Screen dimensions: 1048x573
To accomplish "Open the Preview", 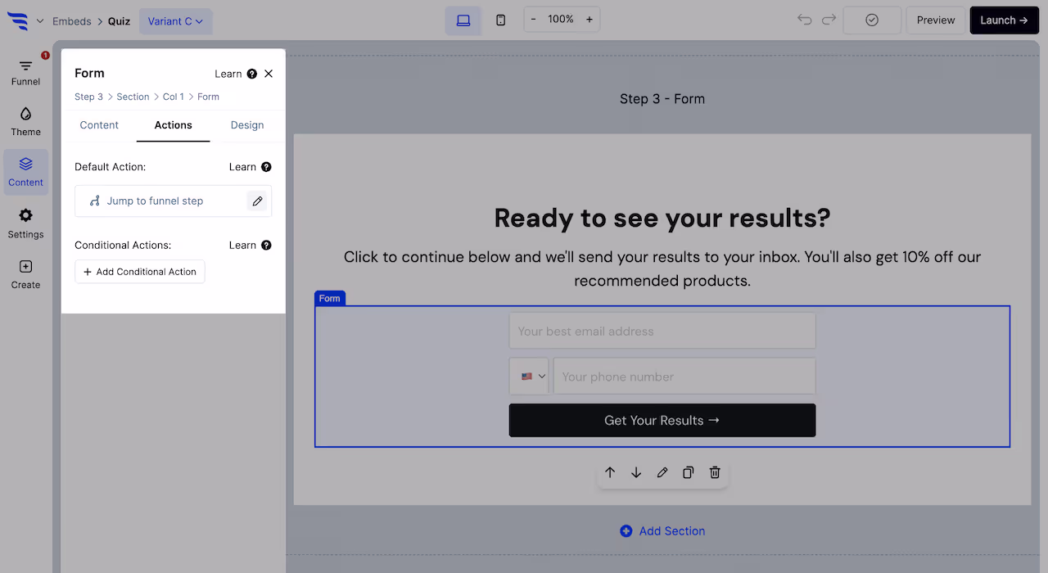I will 936,20.
